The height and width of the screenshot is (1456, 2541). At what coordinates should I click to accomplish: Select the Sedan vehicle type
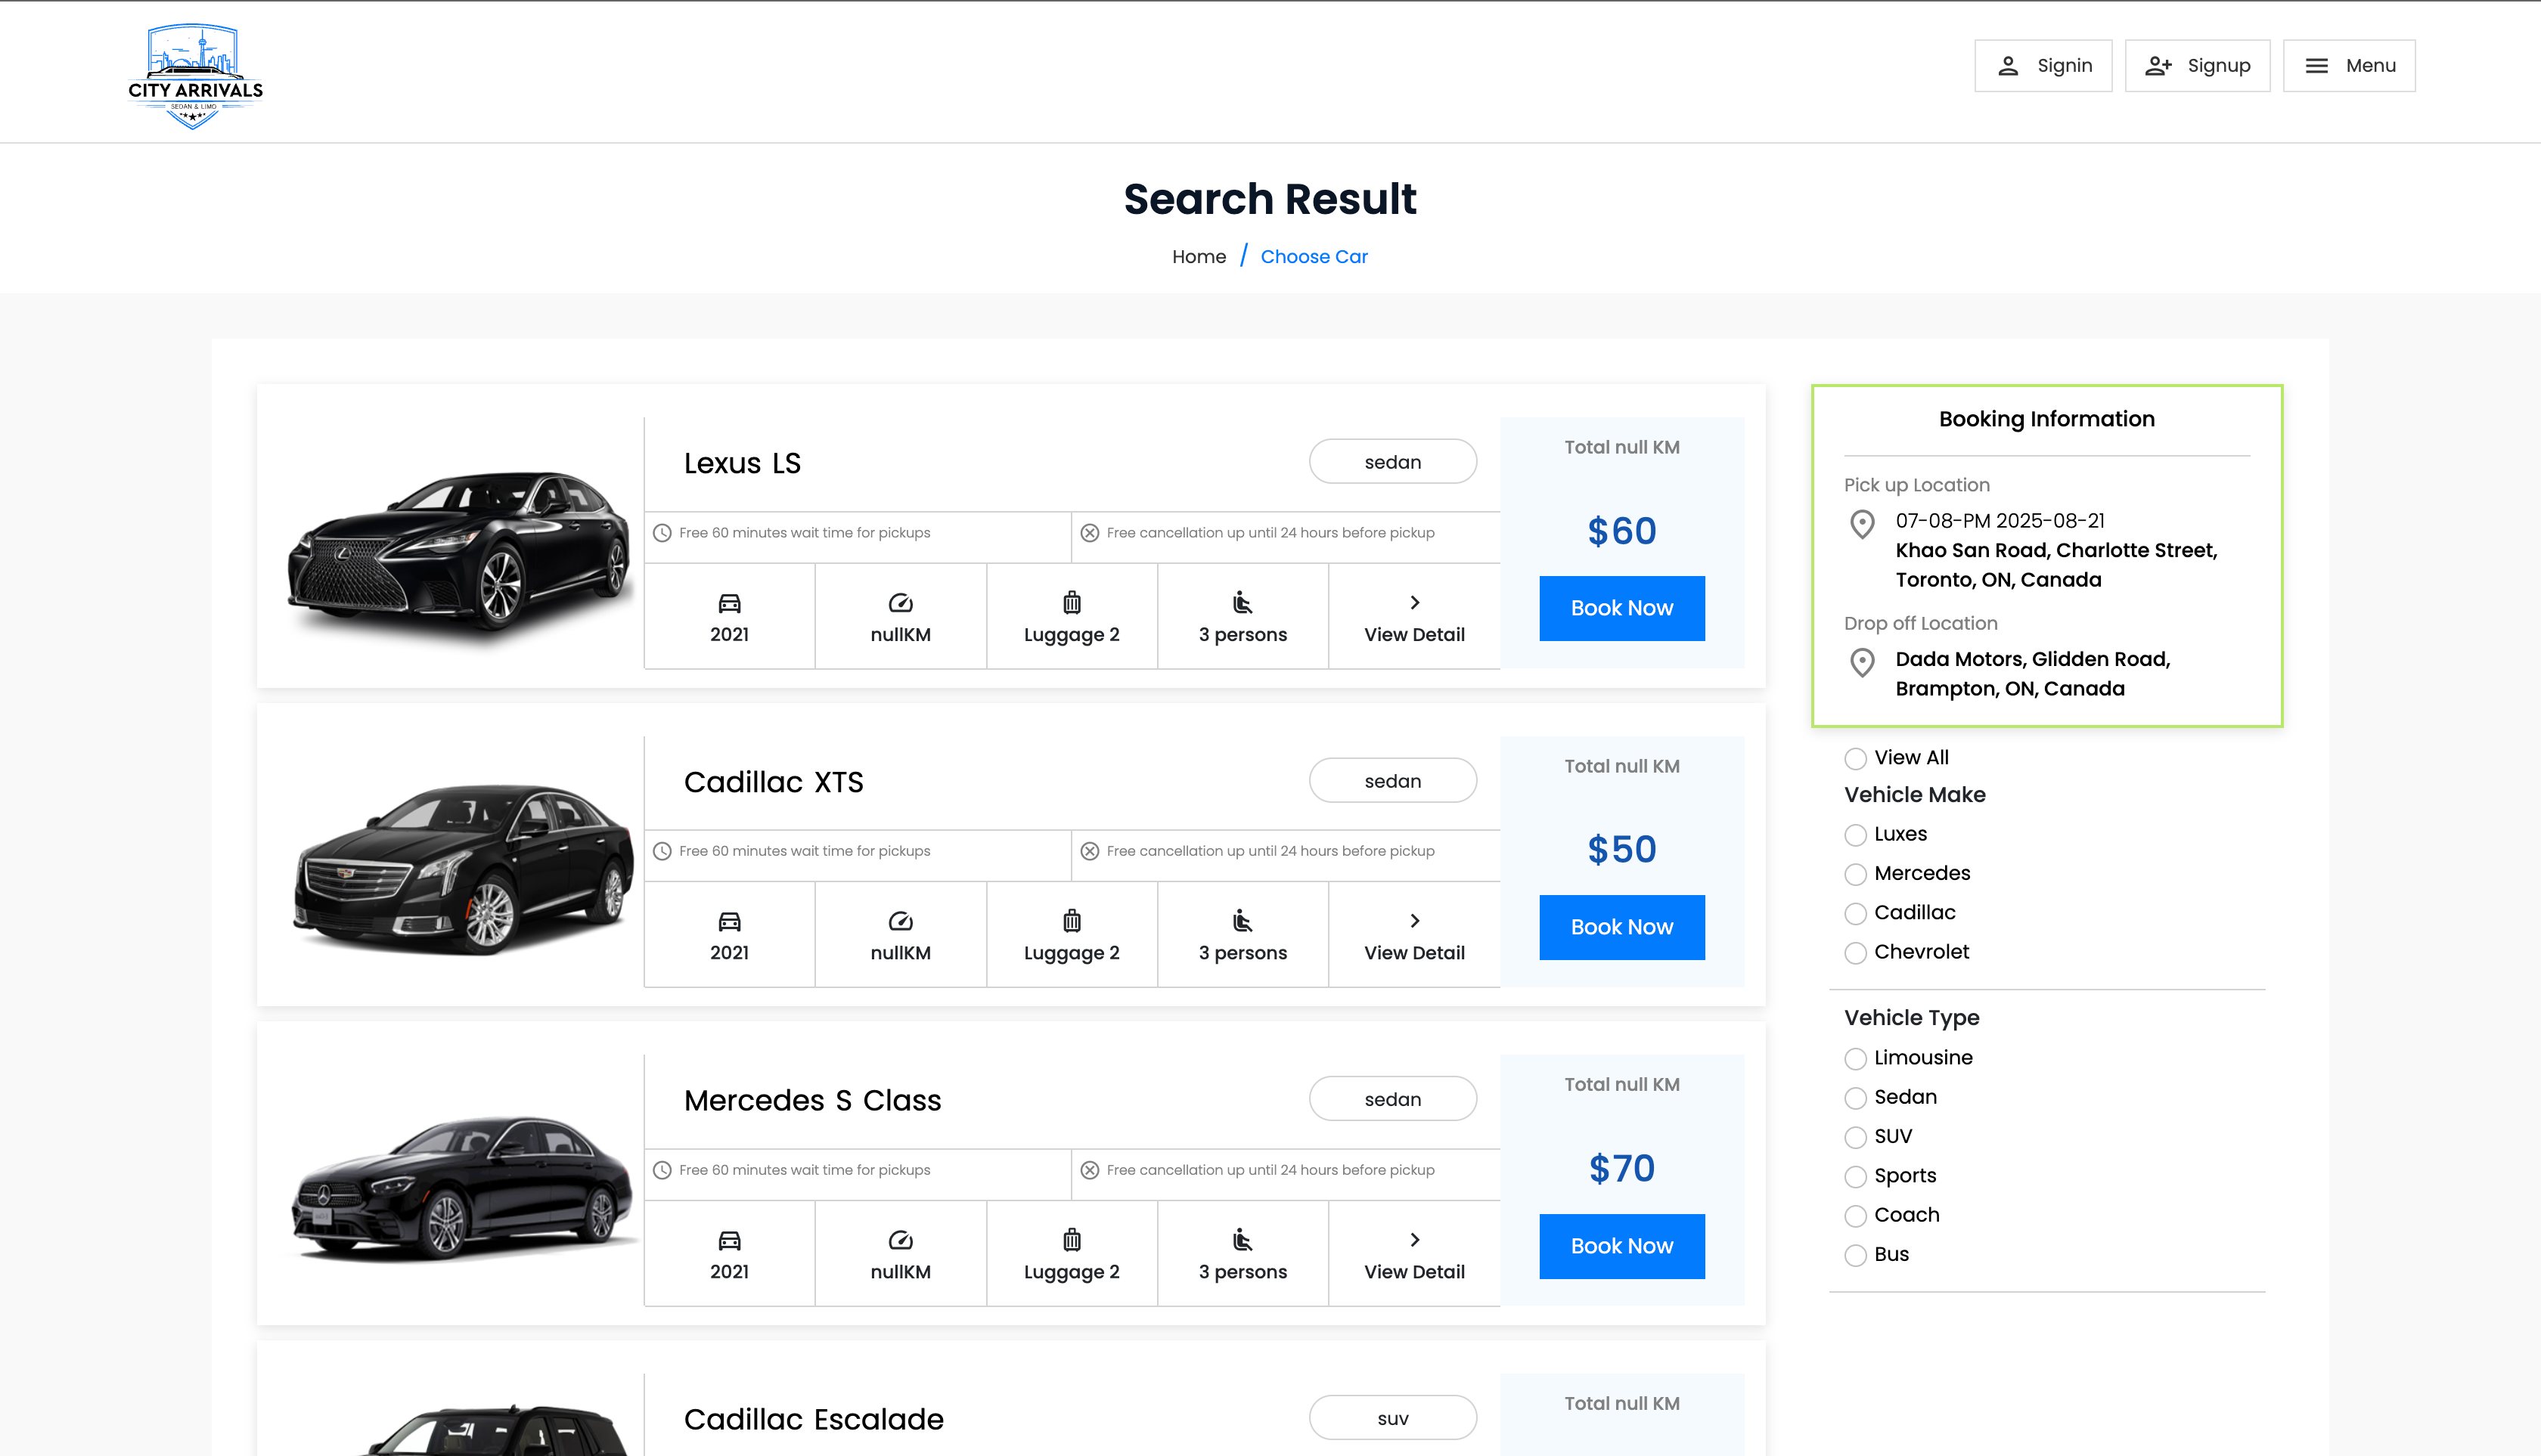(1856, 1098)
